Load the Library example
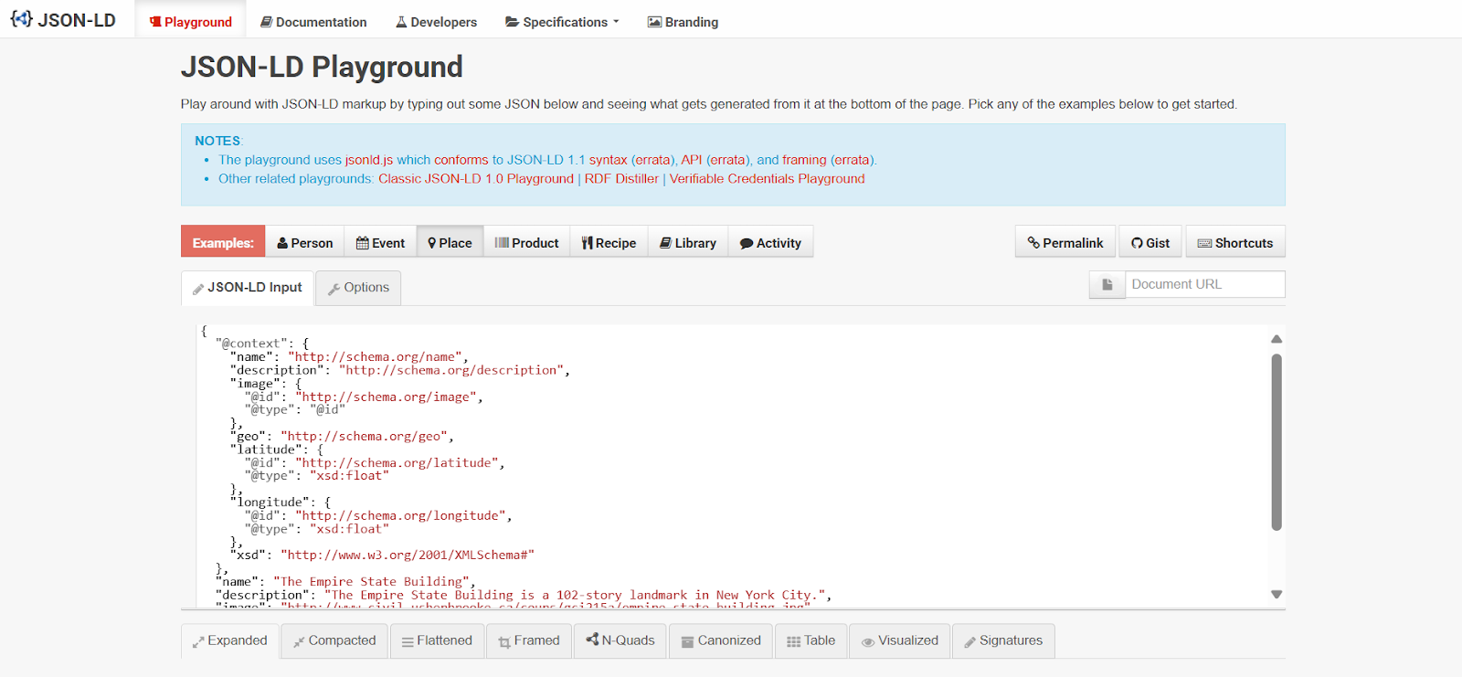 (688, 243)
